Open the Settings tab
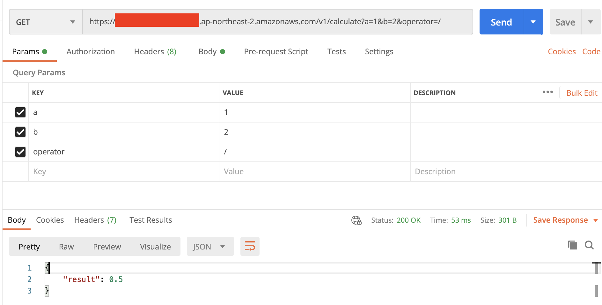Image resolution: width=602 pixels, height=305 pixels. (379, 52)
